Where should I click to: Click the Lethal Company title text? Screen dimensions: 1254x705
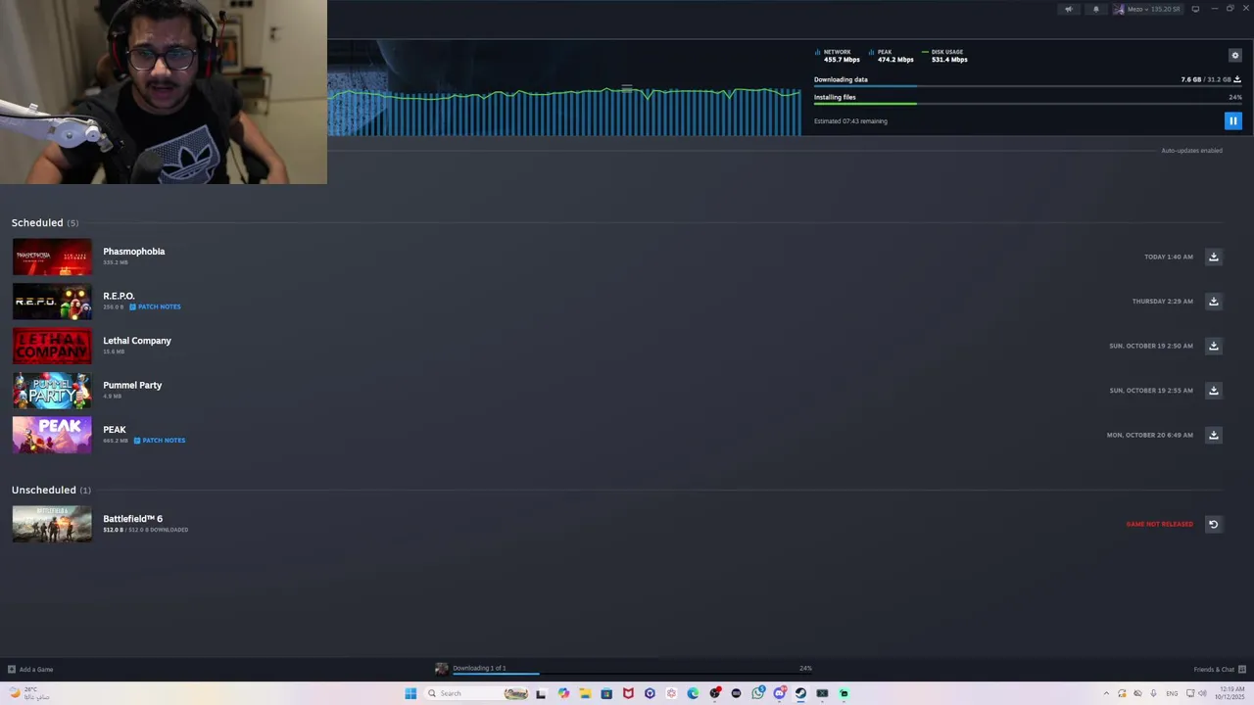(x=137, y=341)
